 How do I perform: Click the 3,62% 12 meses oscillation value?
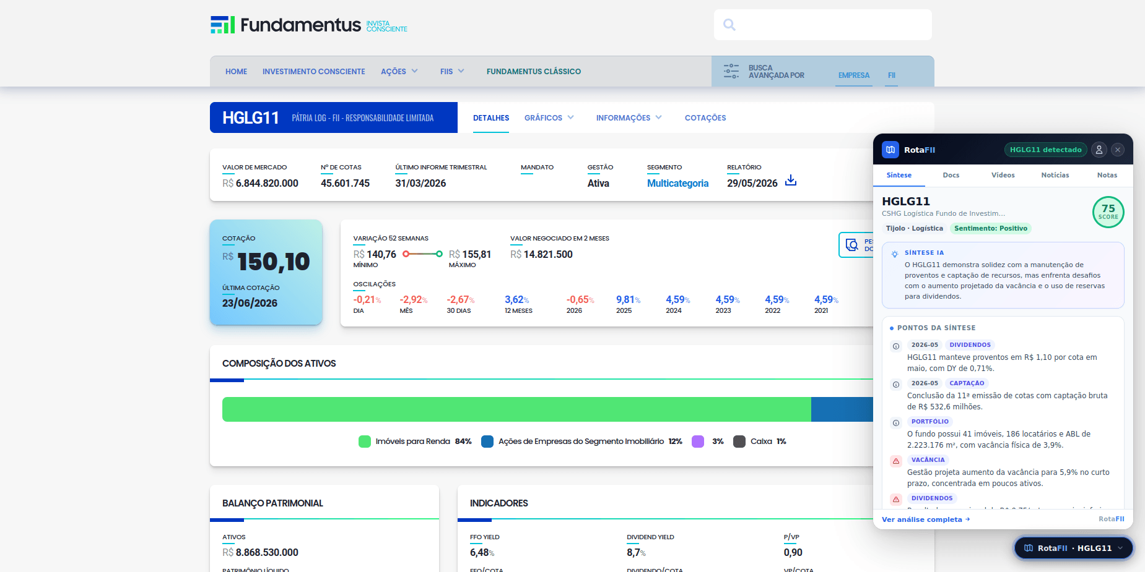[516, 300]
